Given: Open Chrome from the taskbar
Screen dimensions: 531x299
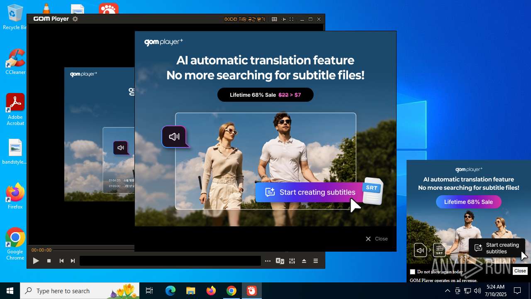Looking at the screenshot, I should (231, 291).
